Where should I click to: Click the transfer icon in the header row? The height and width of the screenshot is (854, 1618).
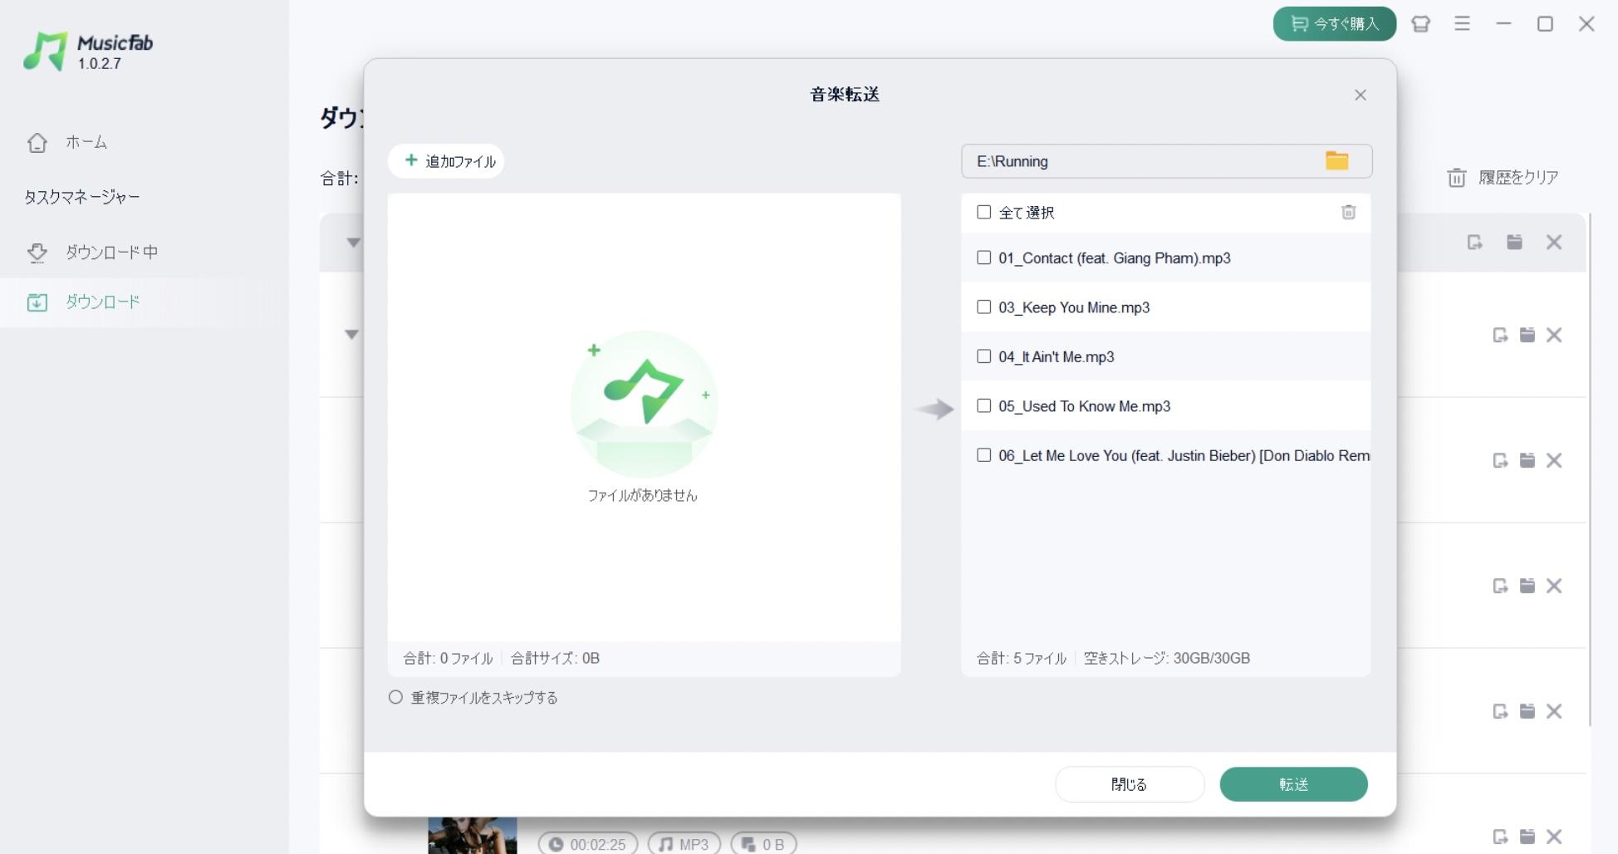pyautogui.click(x=1474, y=242)
